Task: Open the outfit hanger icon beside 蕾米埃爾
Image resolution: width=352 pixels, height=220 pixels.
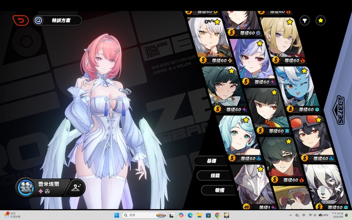Action: pyautogui.click(x=76, y=188)
